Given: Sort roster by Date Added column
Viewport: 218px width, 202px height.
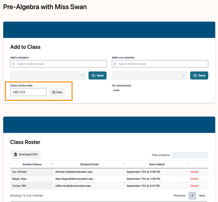Looking at the screenshot, I should point(157,164).
